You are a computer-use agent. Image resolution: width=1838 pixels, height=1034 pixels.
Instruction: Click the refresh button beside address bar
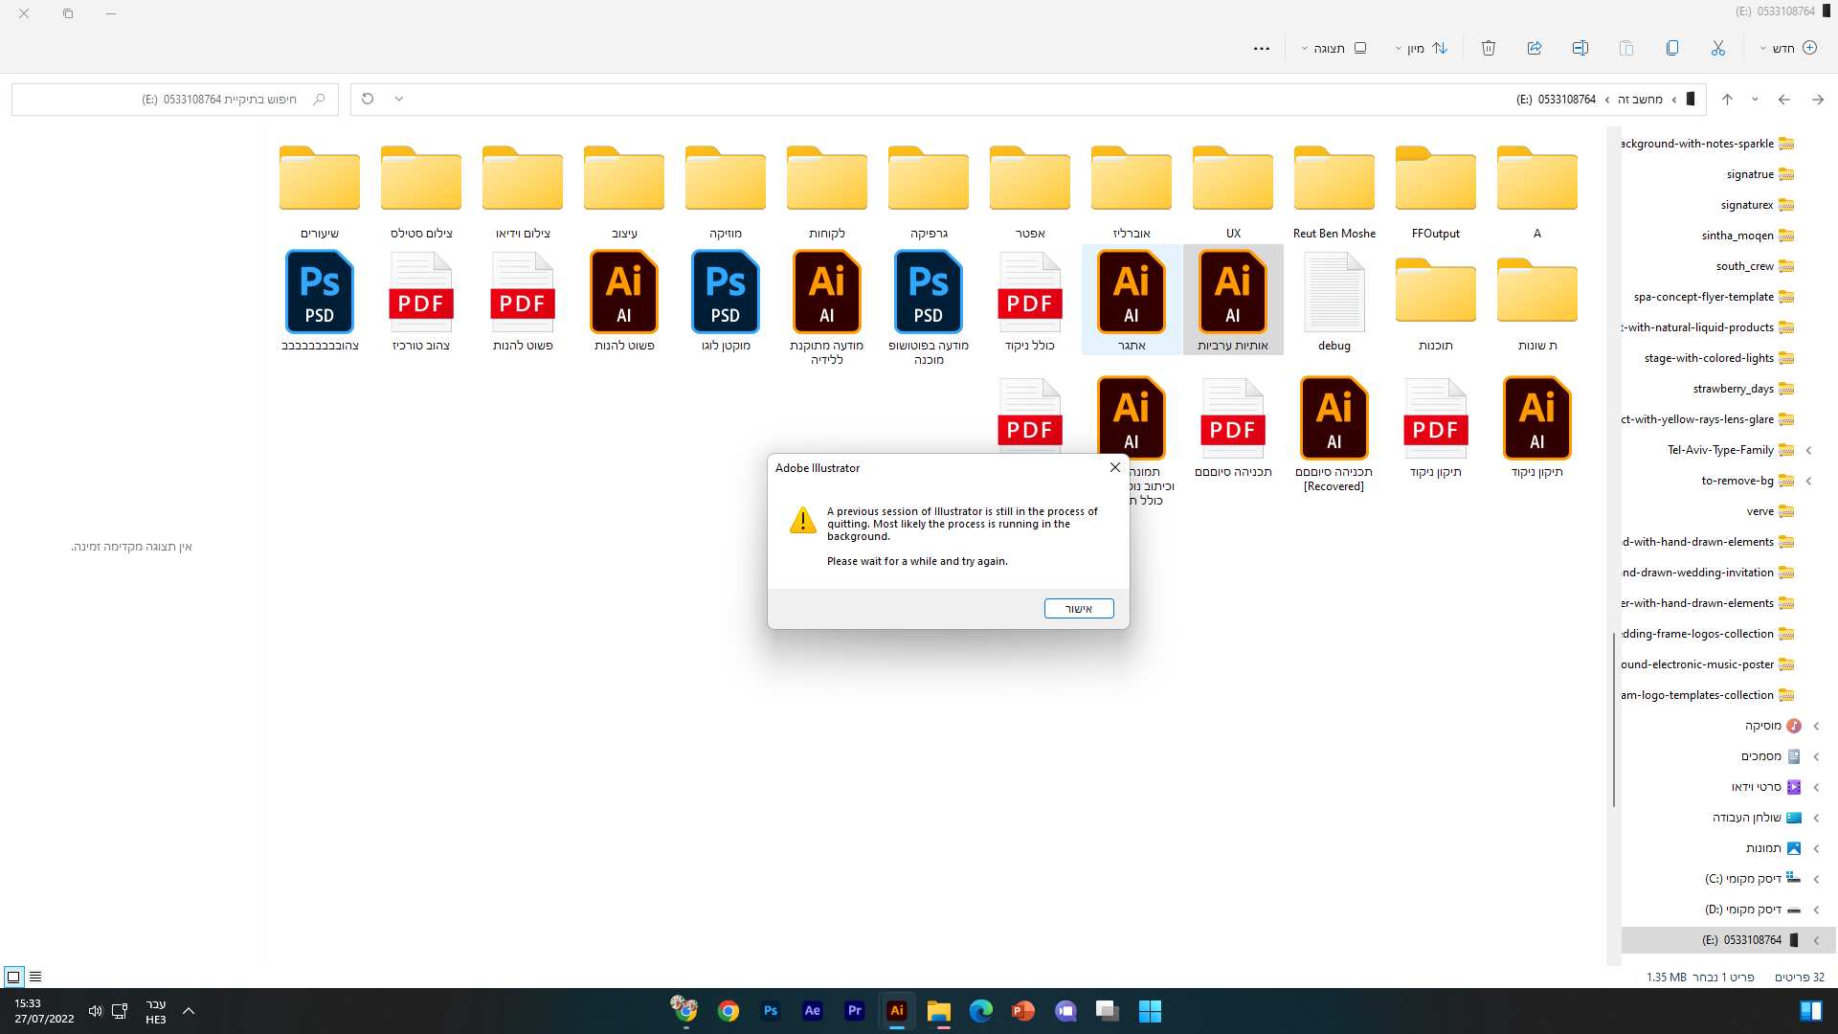(368, 99)
